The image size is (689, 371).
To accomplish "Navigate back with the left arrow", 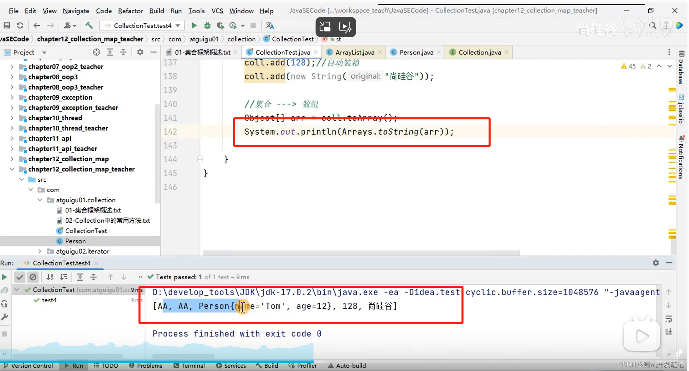I will coord(37,25).
